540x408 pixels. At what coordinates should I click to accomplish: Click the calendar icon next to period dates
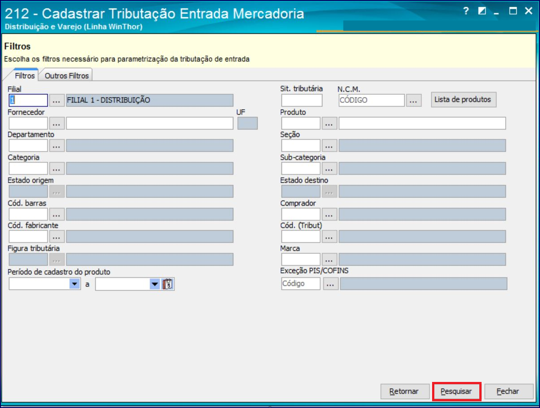pos(168,284)
